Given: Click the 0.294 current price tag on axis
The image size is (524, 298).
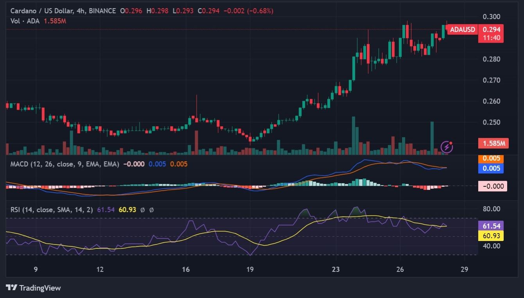Looking at the screenshot, I should pos(491,29).
